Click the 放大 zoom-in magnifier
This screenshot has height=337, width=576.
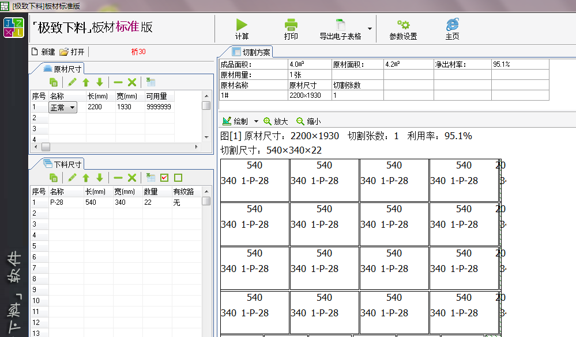(x=268, y=121)
